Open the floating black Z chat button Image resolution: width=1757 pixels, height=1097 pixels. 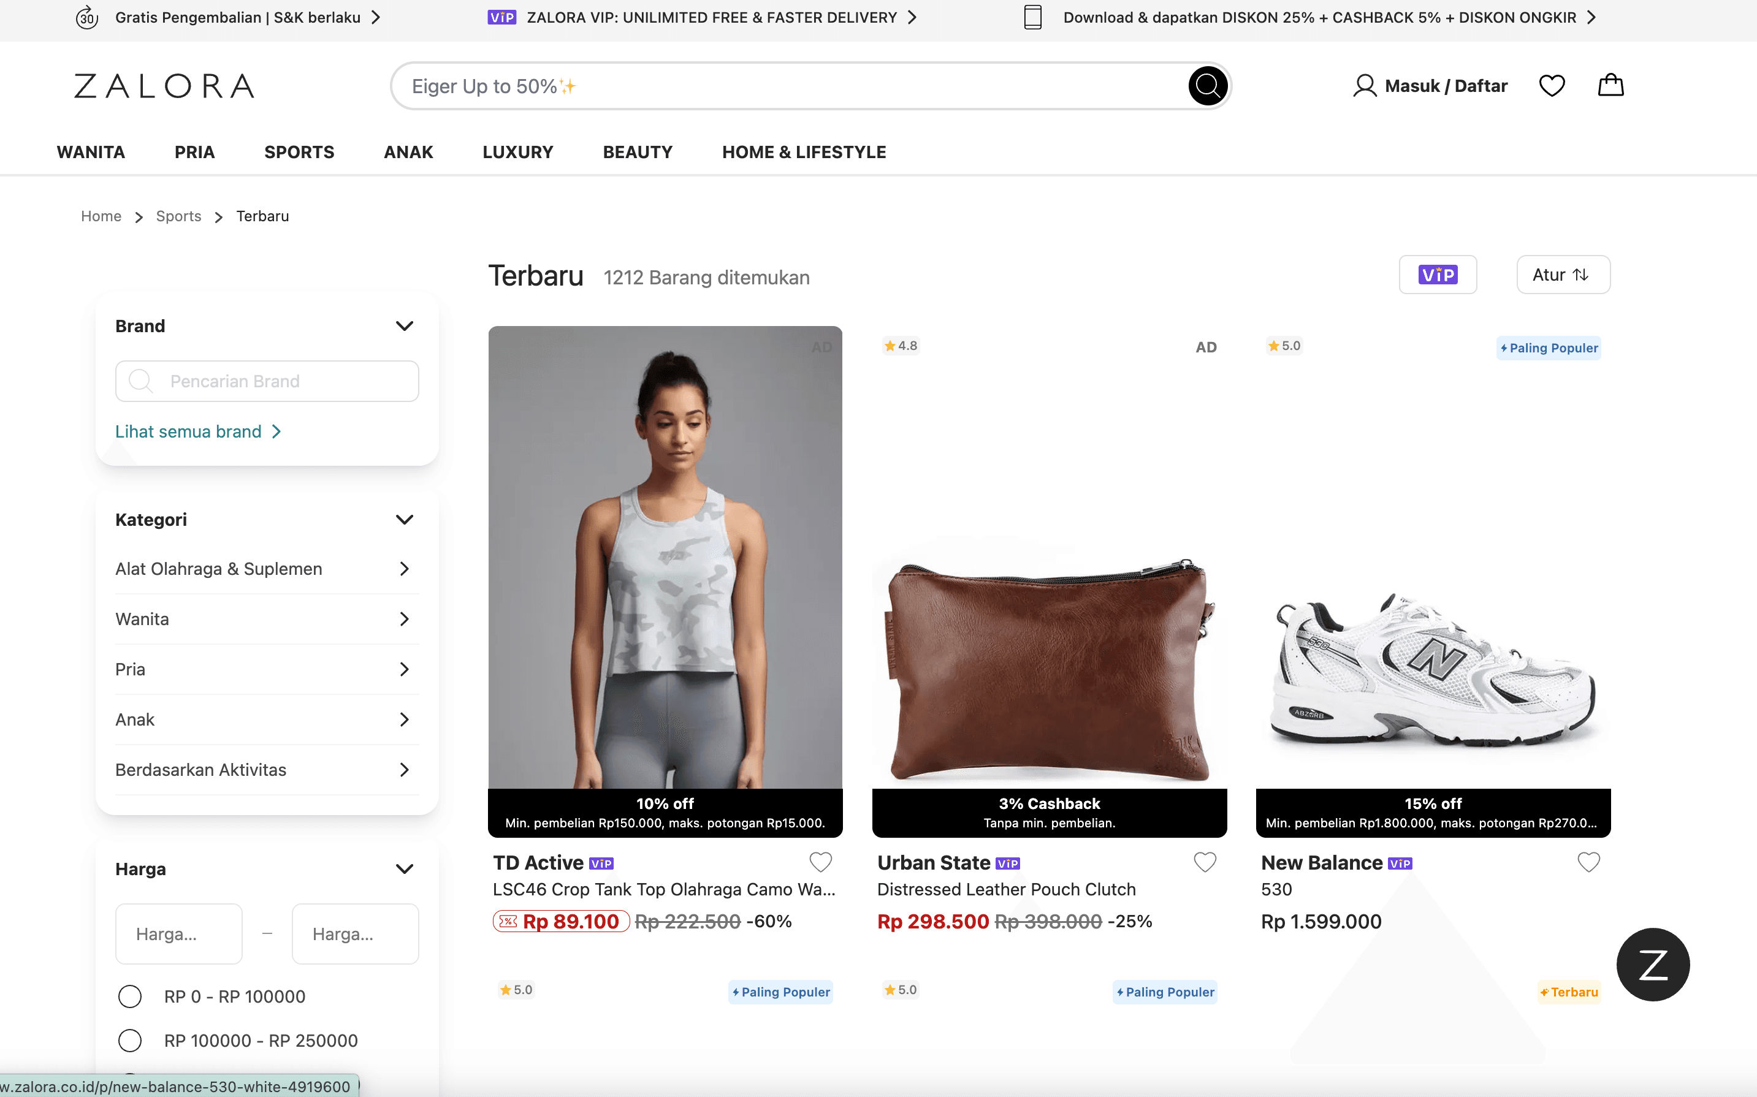[1653, 964]
